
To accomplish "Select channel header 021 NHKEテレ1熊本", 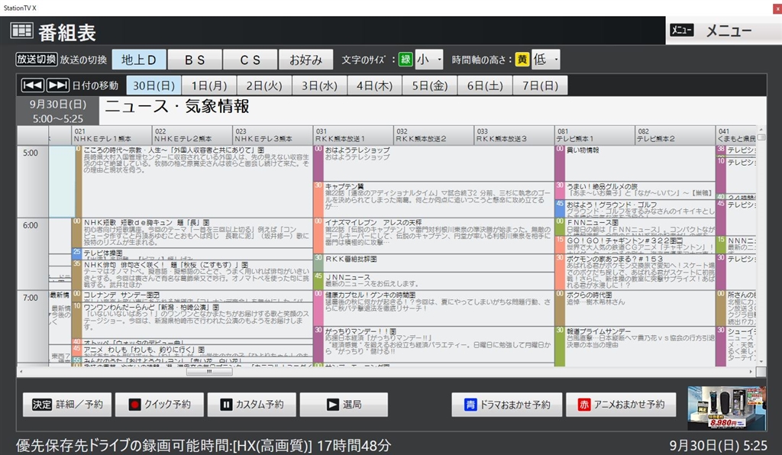I will (111, 135).
